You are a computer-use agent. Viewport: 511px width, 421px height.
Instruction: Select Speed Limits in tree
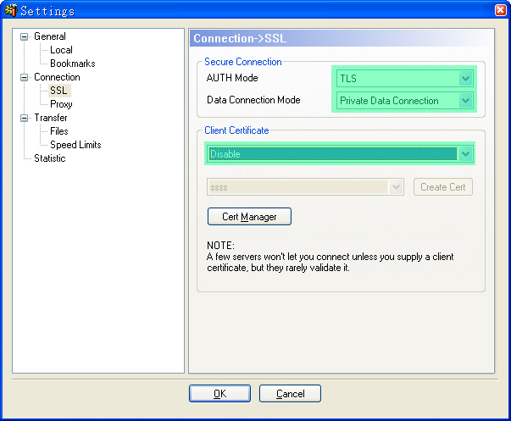click(75, 145)
